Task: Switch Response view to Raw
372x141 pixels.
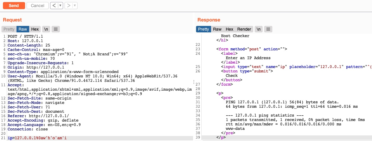Action: pyautogui.click(x=217, y=29)
